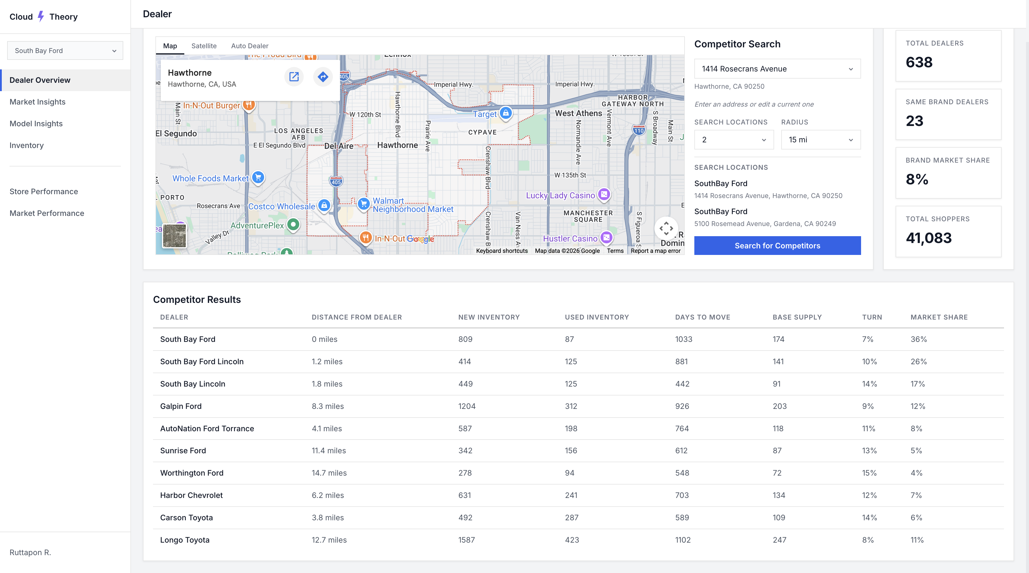Select the Sunrise Ford dealer row

(578, 451)
